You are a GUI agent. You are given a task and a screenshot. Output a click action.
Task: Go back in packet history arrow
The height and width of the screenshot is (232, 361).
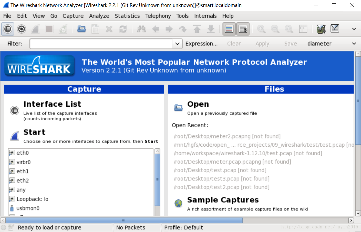[156, 29]
